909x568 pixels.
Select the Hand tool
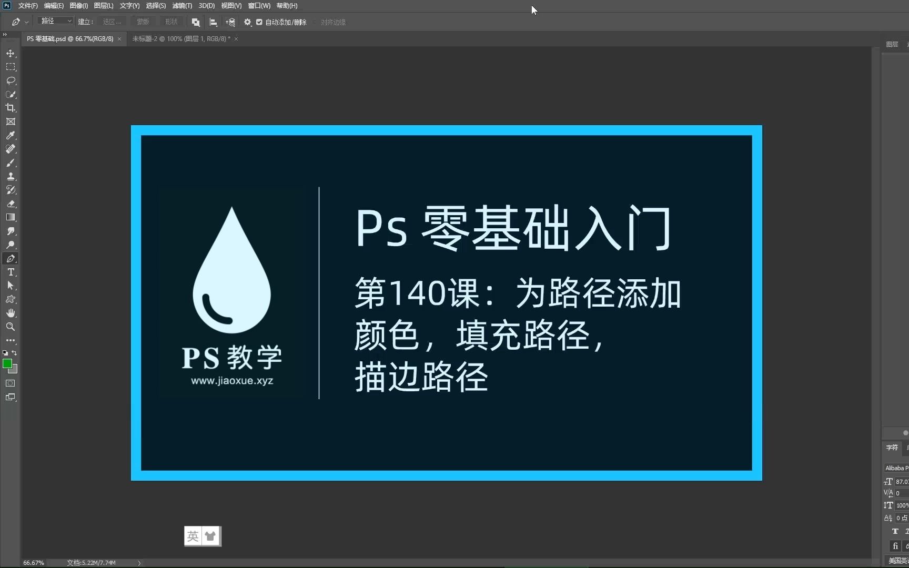pos(11,313)
